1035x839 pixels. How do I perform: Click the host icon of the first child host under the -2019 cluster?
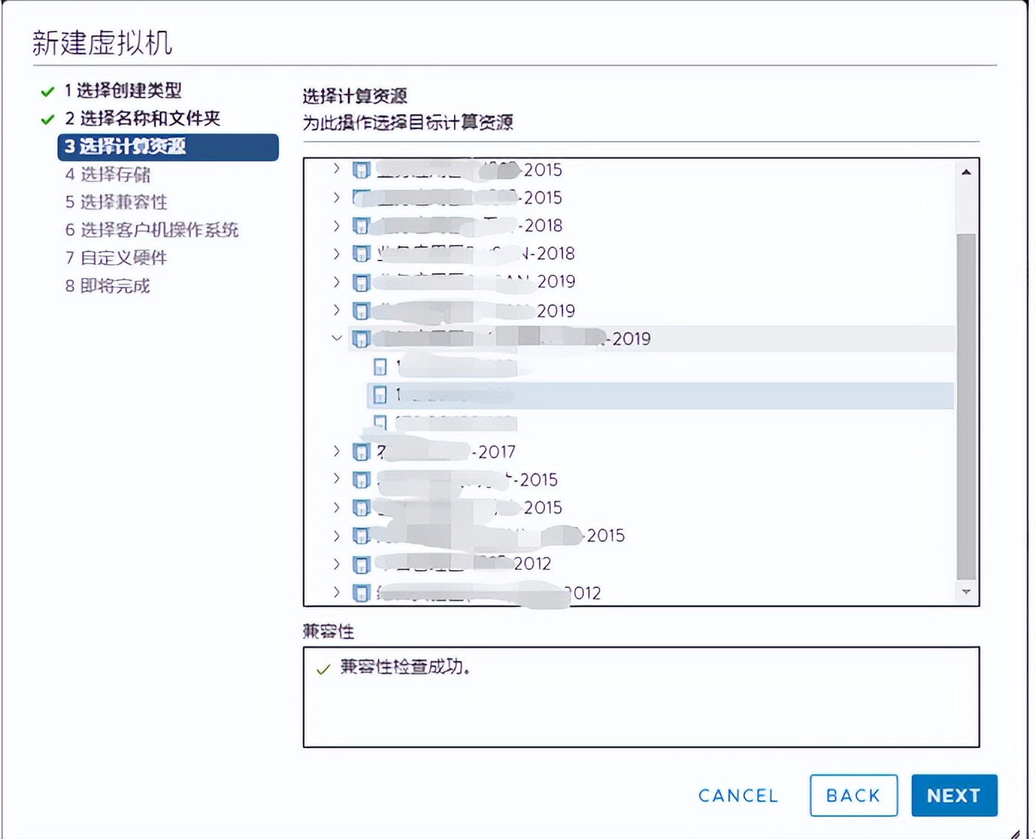(380, 367)
